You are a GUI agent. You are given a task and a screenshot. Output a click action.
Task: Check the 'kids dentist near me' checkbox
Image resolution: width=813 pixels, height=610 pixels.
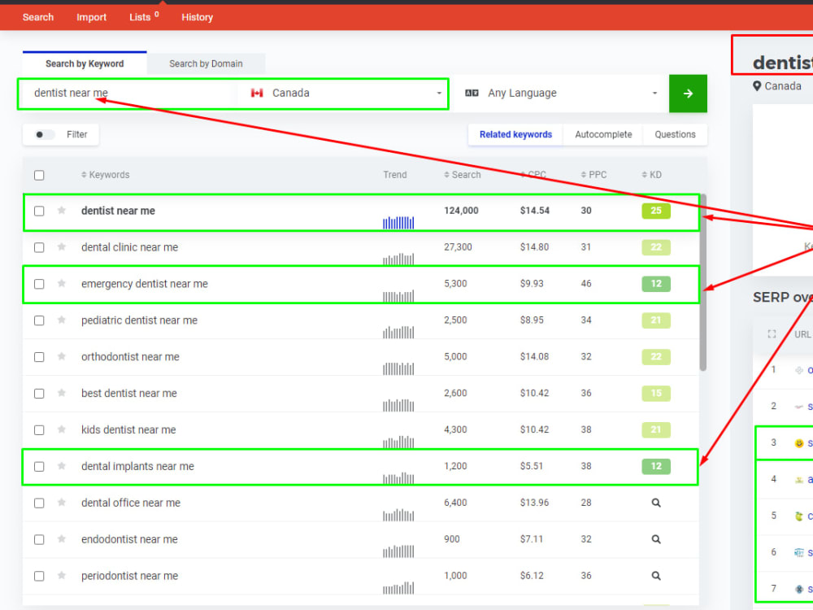pyautogui.click(x=39, y=430)
